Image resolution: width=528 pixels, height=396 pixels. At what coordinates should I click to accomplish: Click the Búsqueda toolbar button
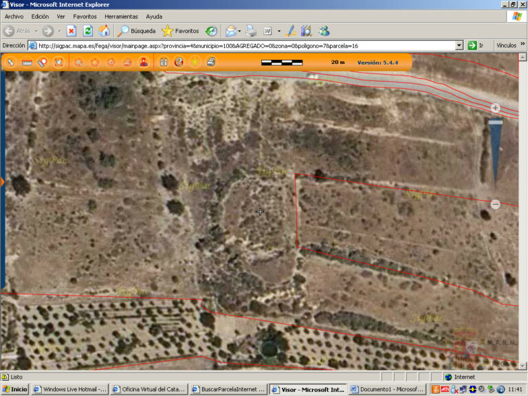[136, 31]
